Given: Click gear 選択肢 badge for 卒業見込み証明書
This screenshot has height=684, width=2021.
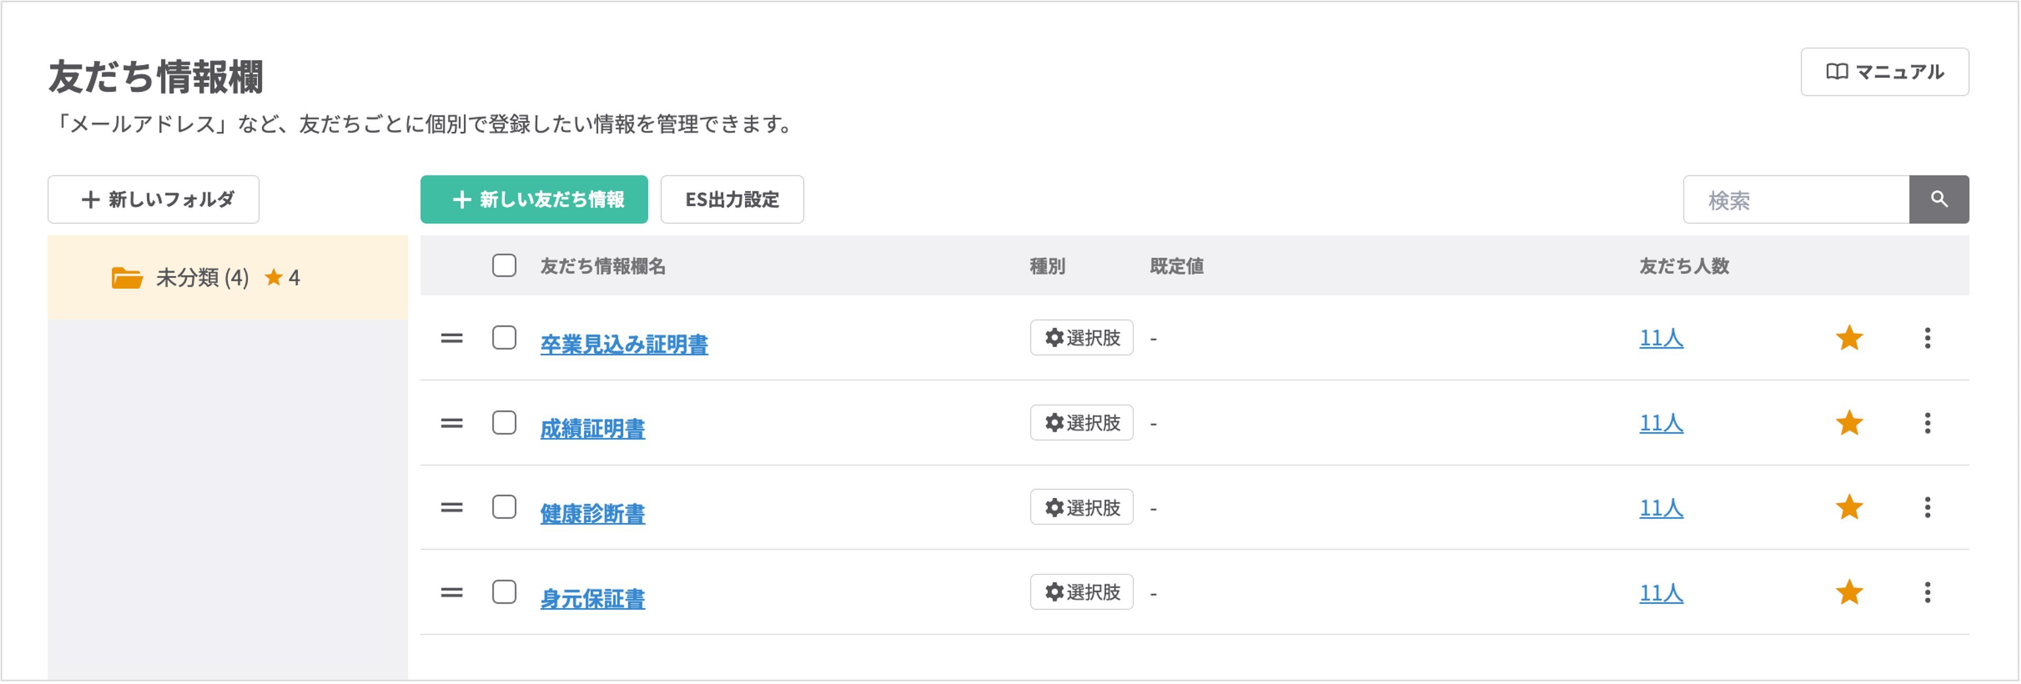Looking at the screenshot, I should 1081,338.
